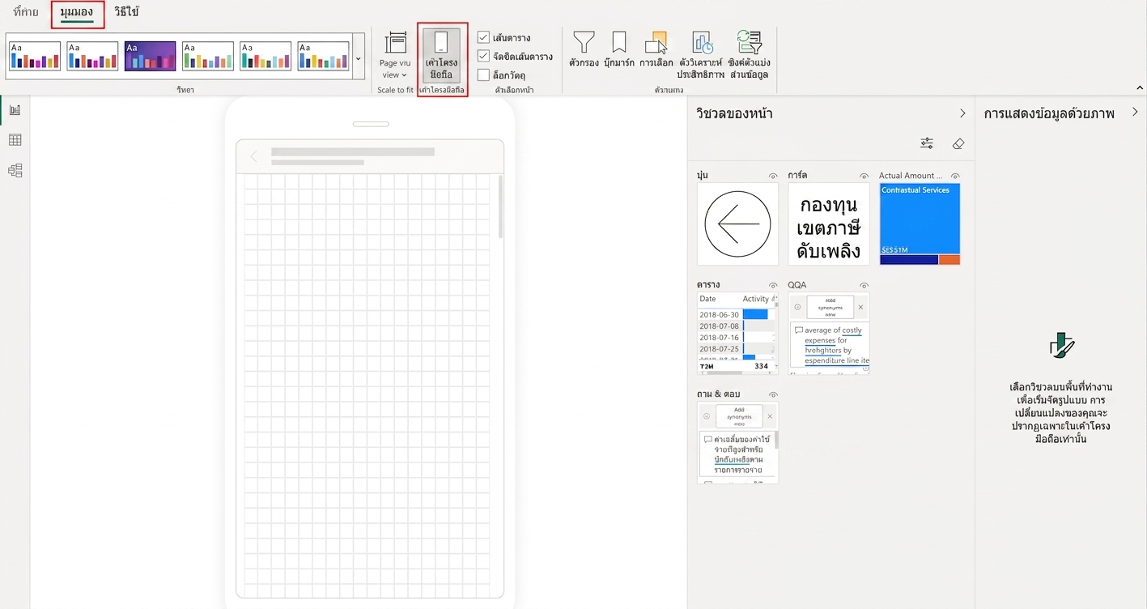Click the phone canvas vertical scrollbar
Viewport: 1147px width, 609px height.
[501, 207]
